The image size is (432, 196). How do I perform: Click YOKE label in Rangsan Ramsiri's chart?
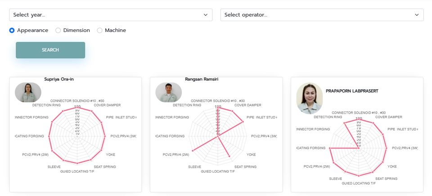tap(251, 155)
